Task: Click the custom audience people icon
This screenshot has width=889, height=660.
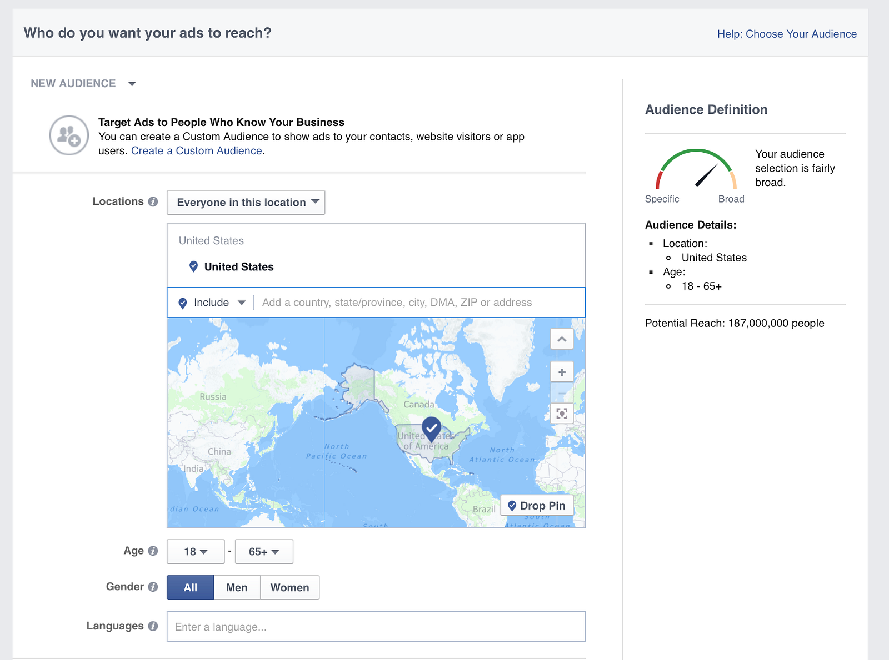Action: 69,135
